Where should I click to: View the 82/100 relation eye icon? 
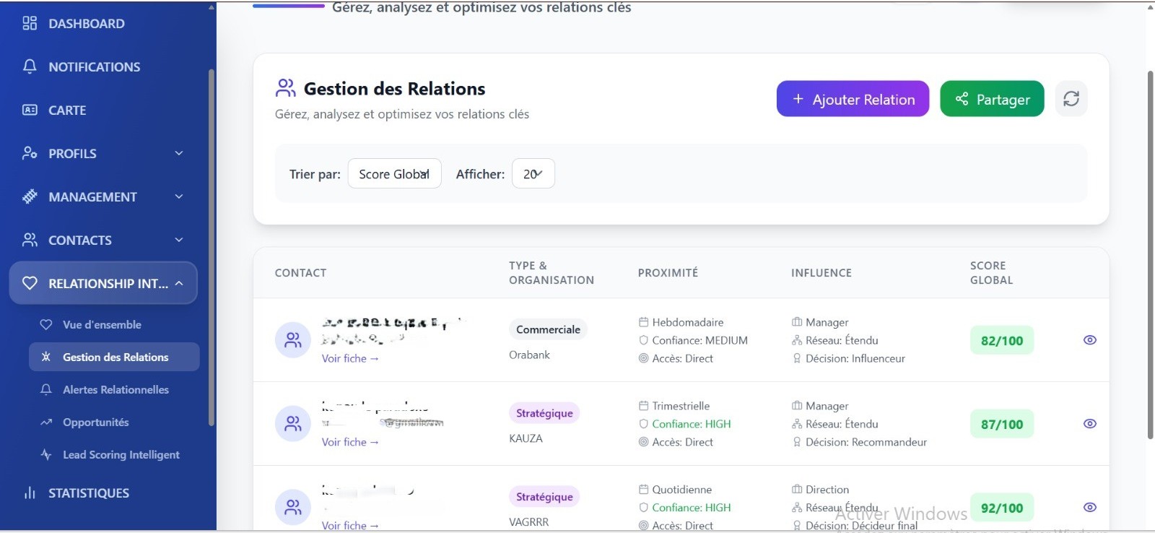click(x=1090, y=340)
